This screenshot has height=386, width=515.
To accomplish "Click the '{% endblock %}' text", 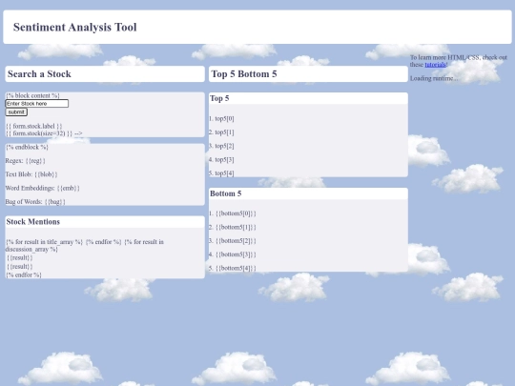I will (27, 147).
